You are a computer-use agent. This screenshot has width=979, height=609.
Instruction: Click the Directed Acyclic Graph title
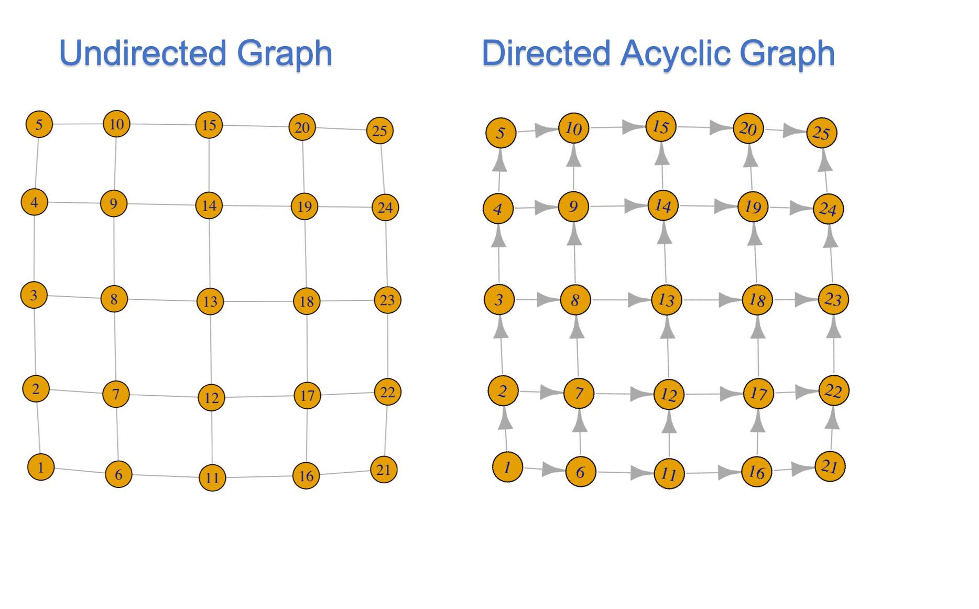click(x=658, y=53)
